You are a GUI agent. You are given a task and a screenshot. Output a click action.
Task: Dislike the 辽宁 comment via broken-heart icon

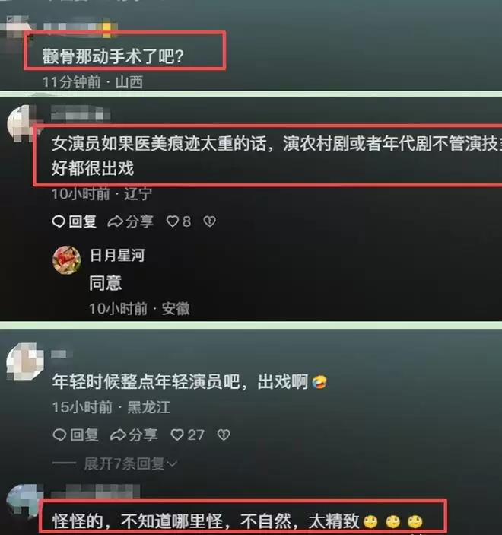click(x=209, y=221)
